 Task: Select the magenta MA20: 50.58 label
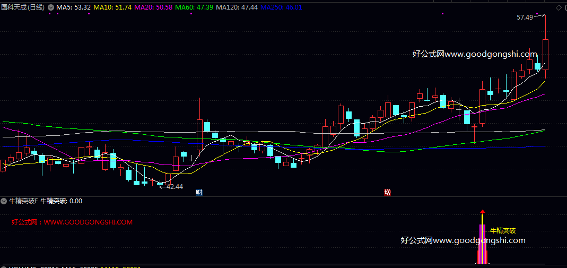(x=153, y=7)
